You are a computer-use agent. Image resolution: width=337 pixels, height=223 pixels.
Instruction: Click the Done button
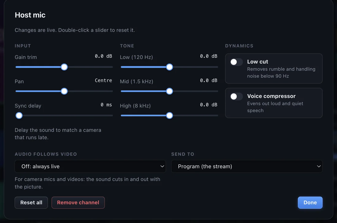(310, 203)
